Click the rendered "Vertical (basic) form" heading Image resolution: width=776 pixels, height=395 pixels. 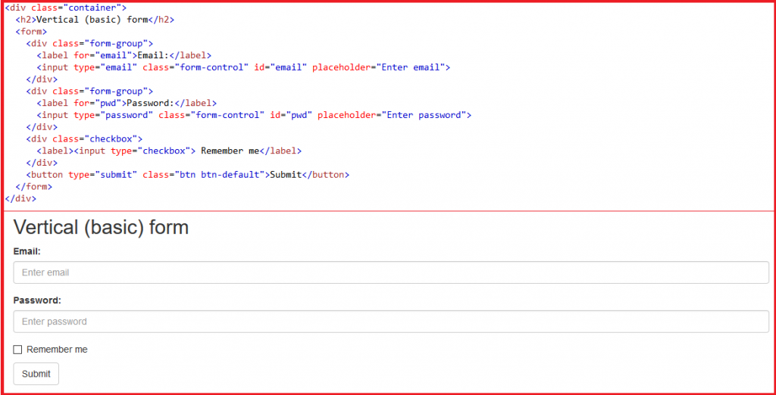tap(101, 228)
